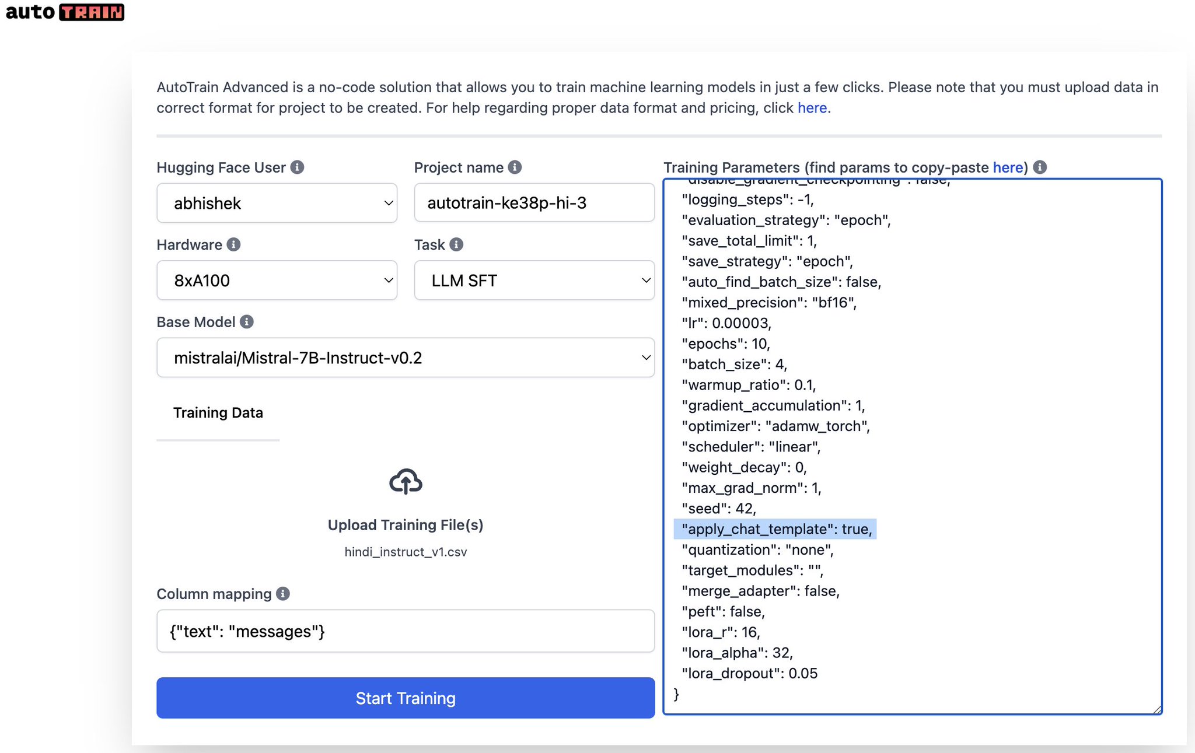Click the uploaded file name hindi_instruct_v1.csv
Image resolution: width=1195 pixels, height=753 pixels.
pyautogui.click(x=406, y=552)
